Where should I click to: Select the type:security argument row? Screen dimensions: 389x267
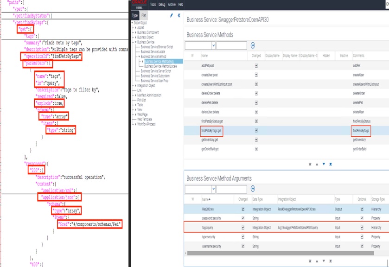[x=286, y=237]
